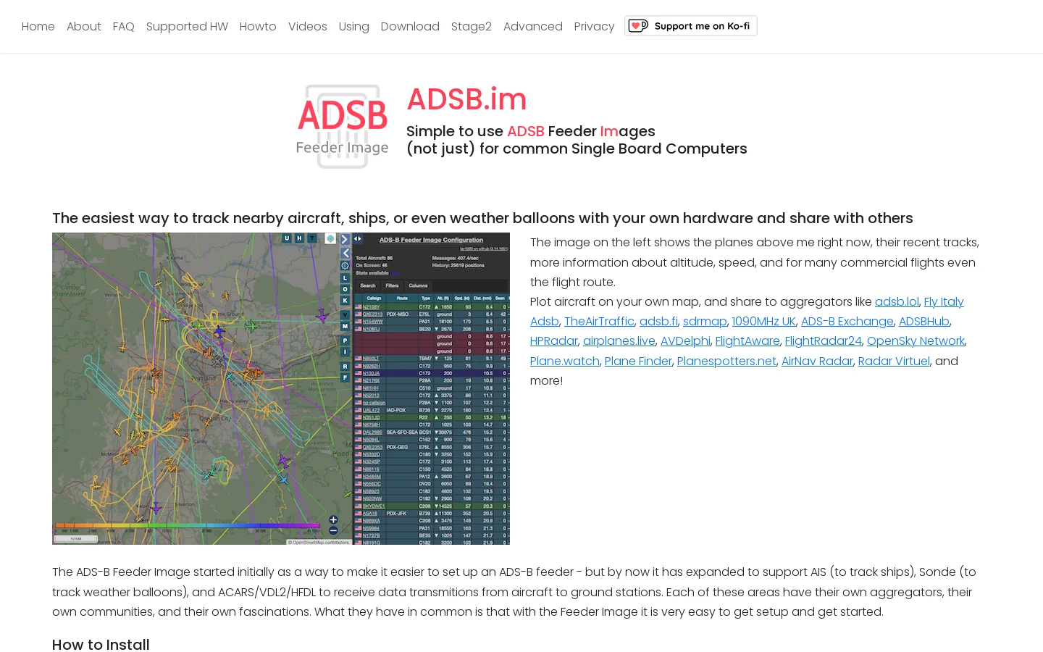Open the FlightRadar24 link
Viewport: 1043px width, 652px height.
click(x=824, y=340)
